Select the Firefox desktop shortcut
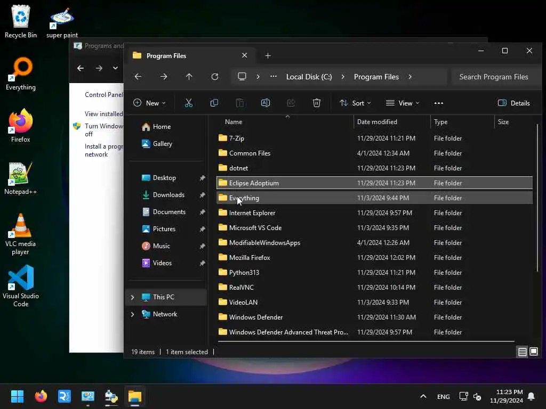The height and width of the screenshot is (409, 546). point(21,126)
